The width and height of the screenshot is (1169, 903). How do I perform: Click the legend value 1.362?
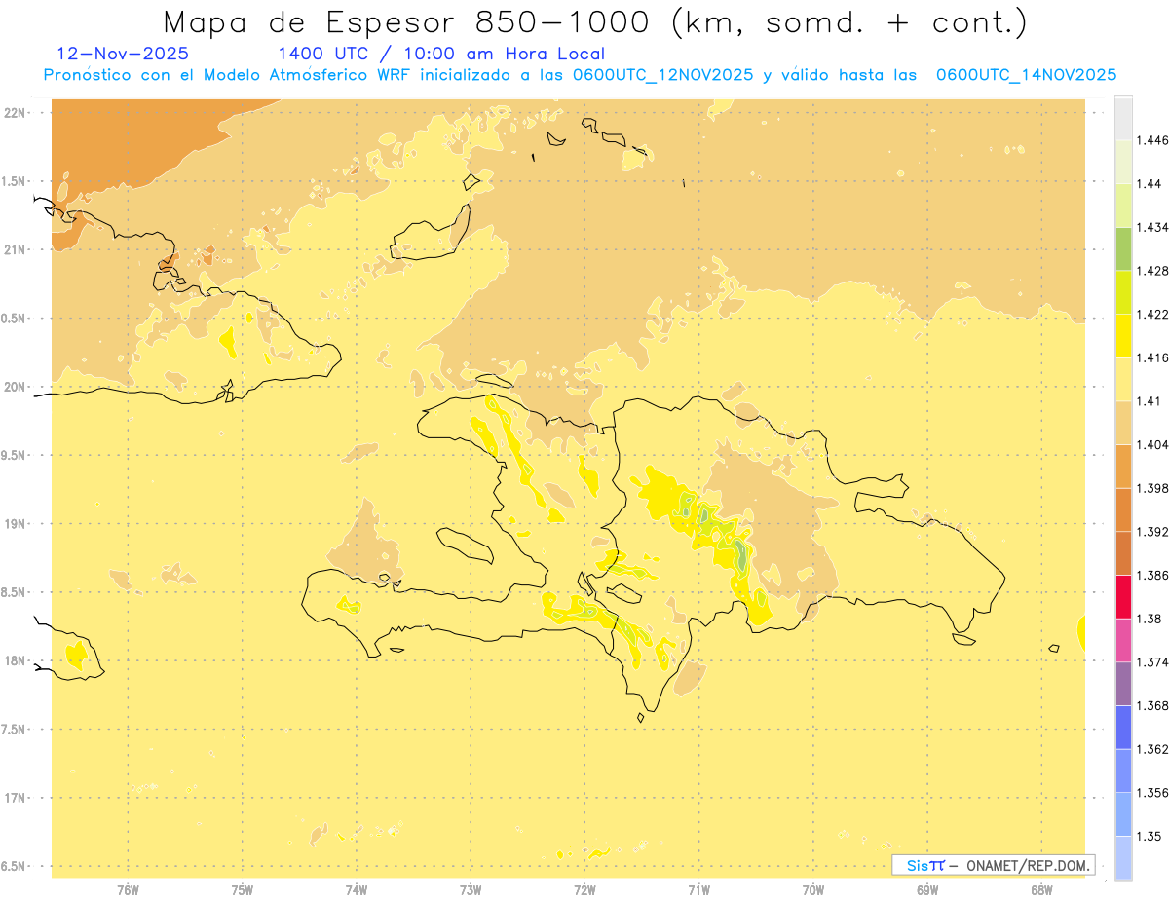pyautogui.click(x=1152, y=749)
